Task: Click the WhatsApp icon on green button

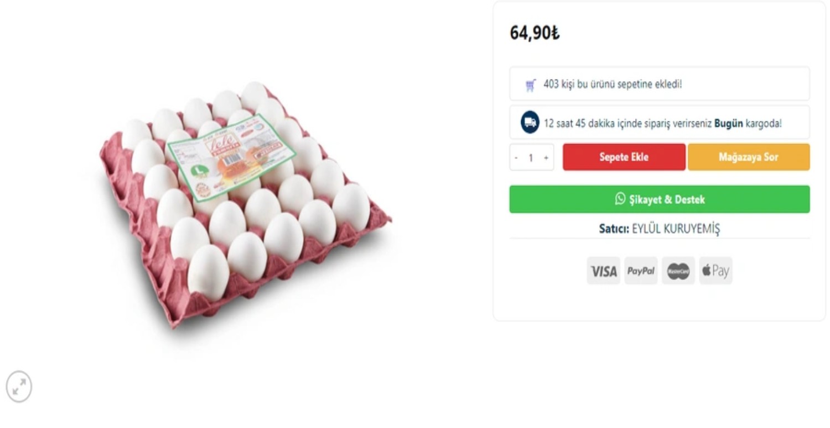Action: 620,199
